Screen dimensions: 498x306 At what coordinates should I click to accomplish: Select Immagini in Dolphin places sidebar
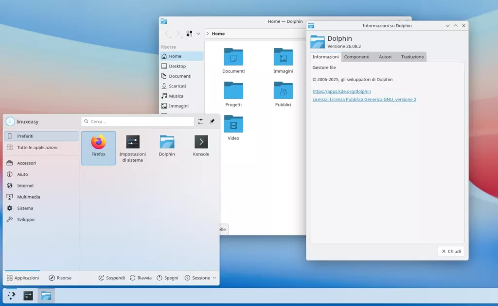182,106
